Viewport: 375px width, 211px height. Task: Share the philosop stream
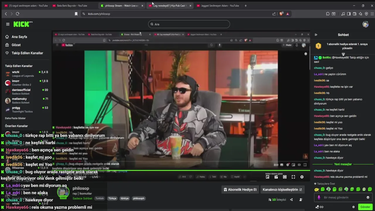(291, 200)
